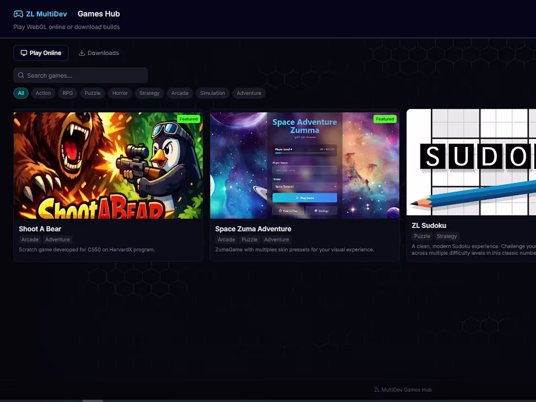Screen dimensions: 536x402
Task: Click the Featured badge on Shoot A Bear
Action: [x=189, y=118]
